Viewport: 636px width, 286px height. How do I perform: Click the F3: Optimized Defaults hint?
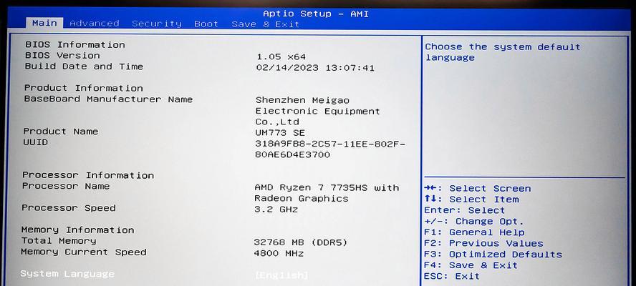pyautogui.click(x=493, y=255)
